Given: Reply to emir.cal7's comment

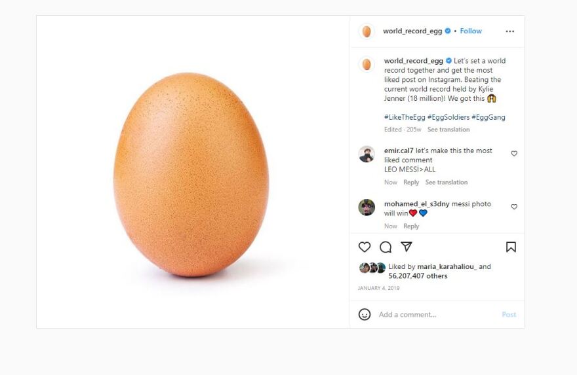Looking at the screenshot, I should [x=411, y=183].
